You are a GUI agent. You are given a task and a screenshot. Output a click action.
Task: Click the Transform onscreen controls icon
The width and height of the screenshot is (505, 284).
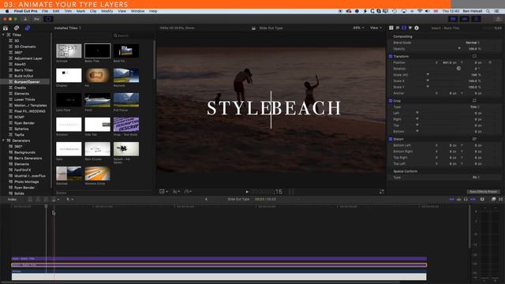pyautogui.click(x=474, y=56)
